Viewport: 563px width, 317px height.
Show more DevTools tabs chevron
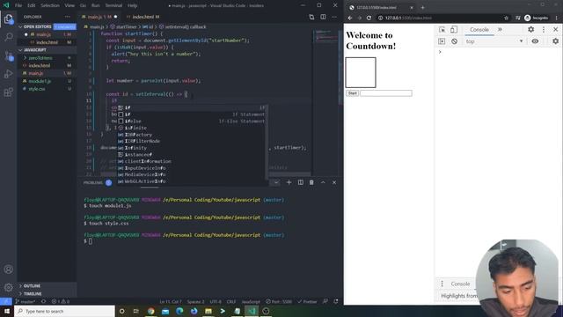pyautogui.click(x=500, y=29)
